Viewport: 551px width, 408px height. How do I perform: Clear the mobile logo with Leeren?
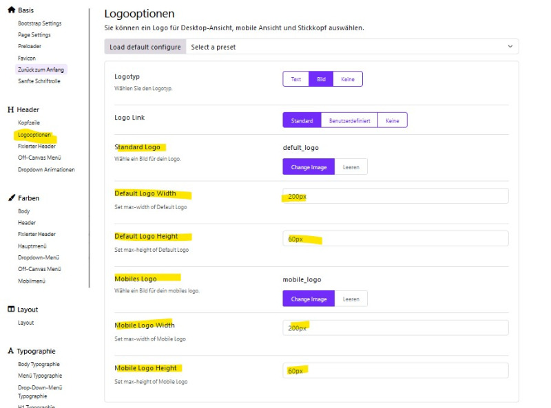(351, 299)
